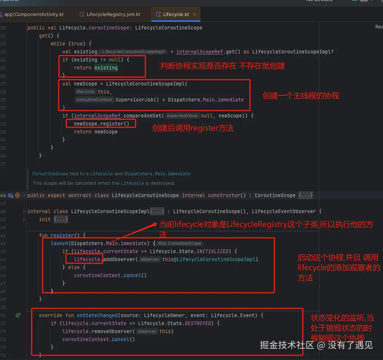This screenshot has width=383, height=360.
Task: Open the Dispatchers.Main.immediate doc link
Action: coord(157,174)
